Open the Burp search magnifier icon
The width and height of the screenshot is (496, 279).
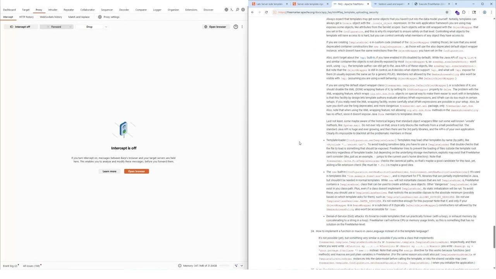point(237,10)
